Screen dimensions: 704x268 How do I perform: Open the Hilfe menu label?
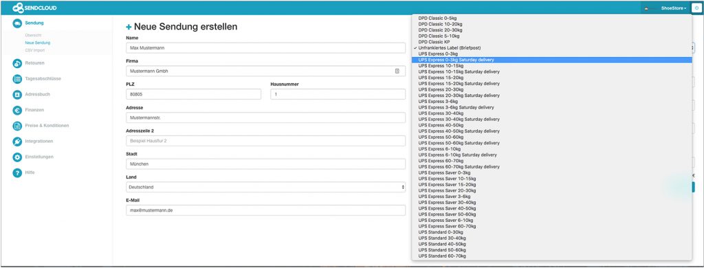pyautogui.click(x=30, y=172)
